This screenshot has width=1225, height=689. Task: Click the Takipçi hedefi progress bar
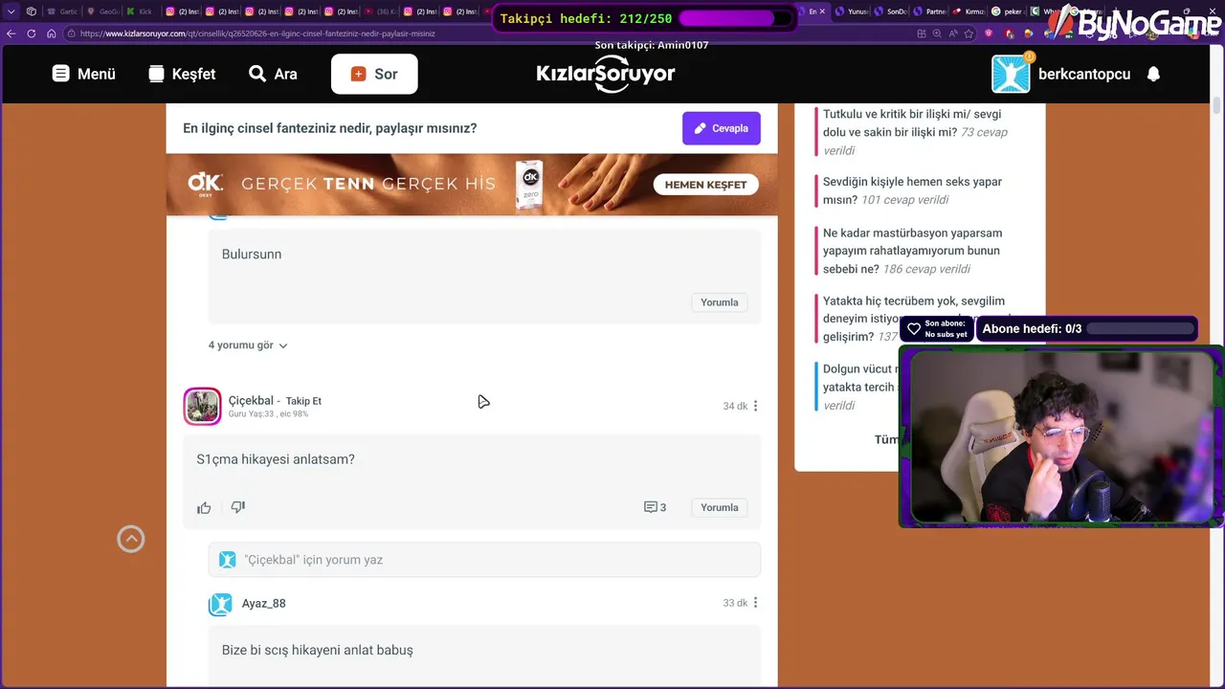(735, 18)
